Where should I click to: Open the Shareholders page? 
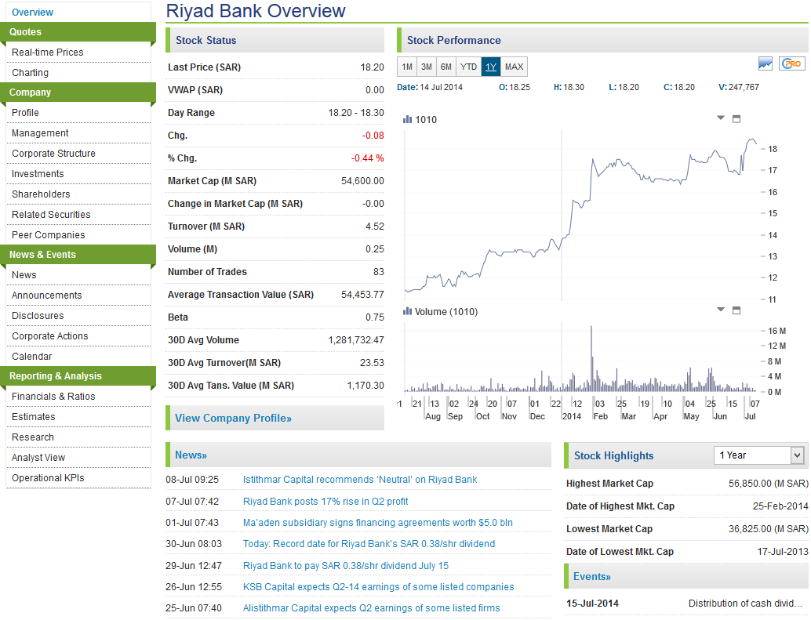(41, 194)
